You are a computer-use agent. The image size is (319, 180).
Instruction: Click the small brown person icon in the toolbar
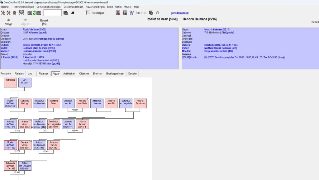click(x=15, y=13)
